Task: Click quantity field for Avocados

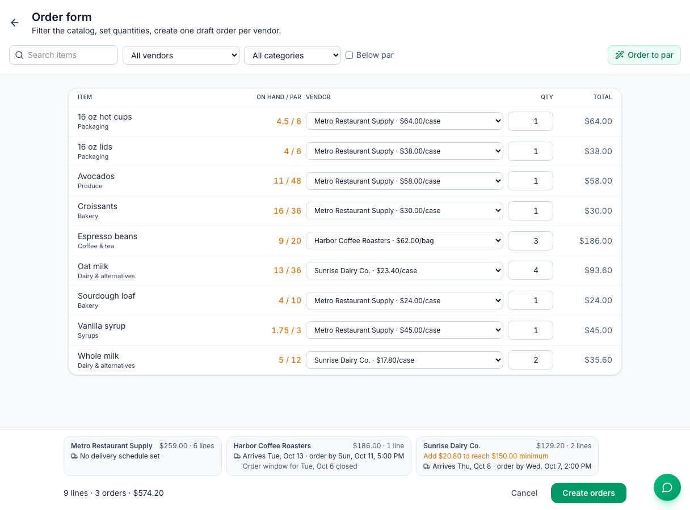Action: pos(531,181)
